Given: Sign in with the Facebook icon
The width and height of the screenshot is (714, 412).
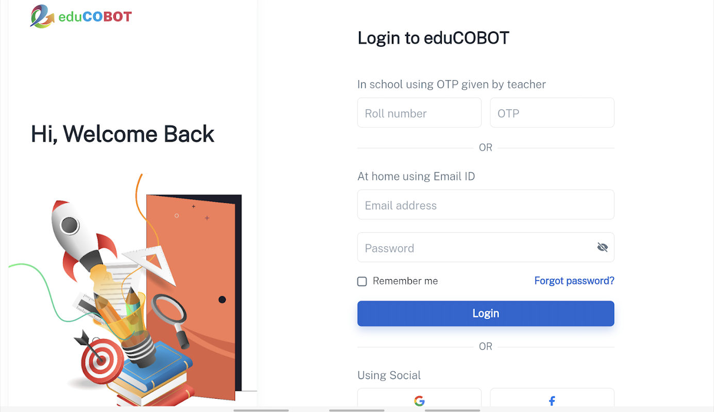Looking at the screenshot, I should pyautogui.click(x=552, y=401).
